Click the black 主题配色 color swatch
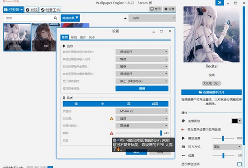 235,121
